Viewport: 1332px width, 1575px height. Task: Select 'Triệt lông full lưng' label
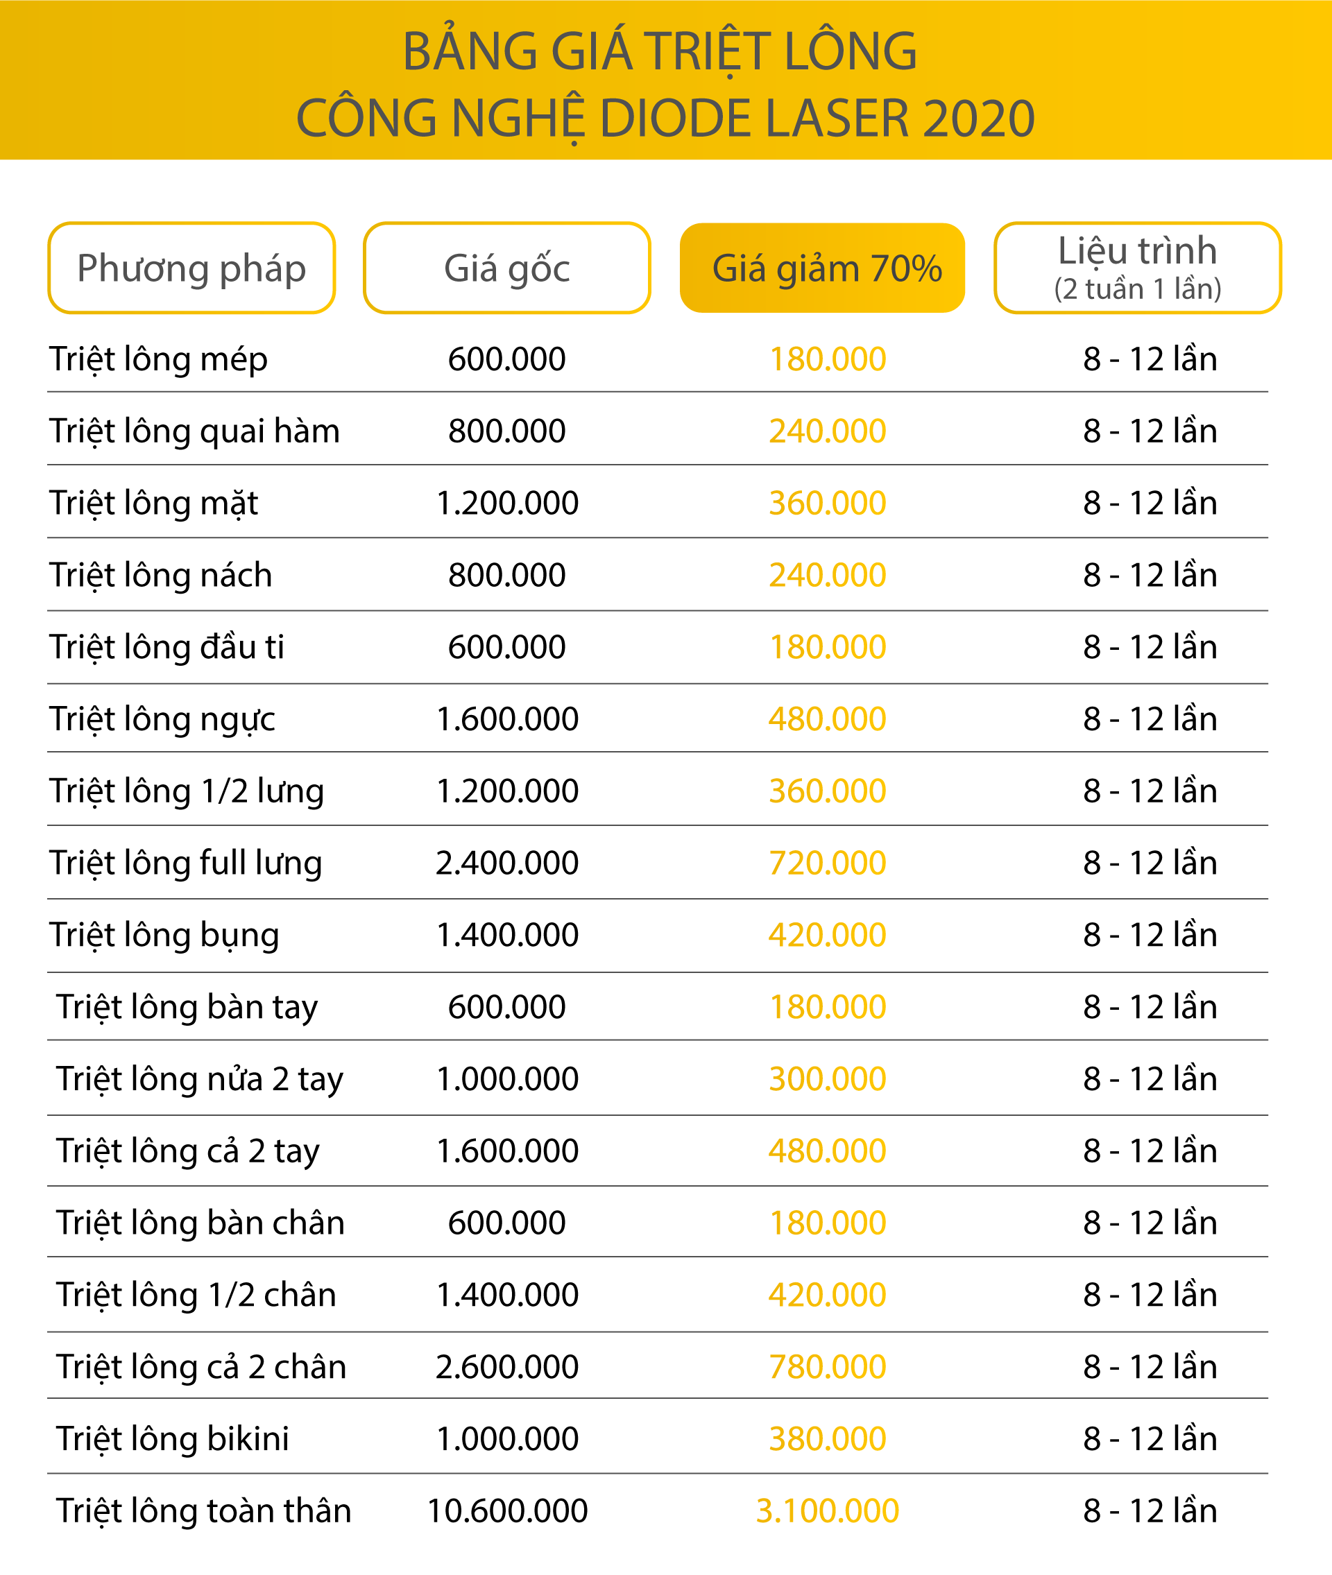tap(186, 863)
